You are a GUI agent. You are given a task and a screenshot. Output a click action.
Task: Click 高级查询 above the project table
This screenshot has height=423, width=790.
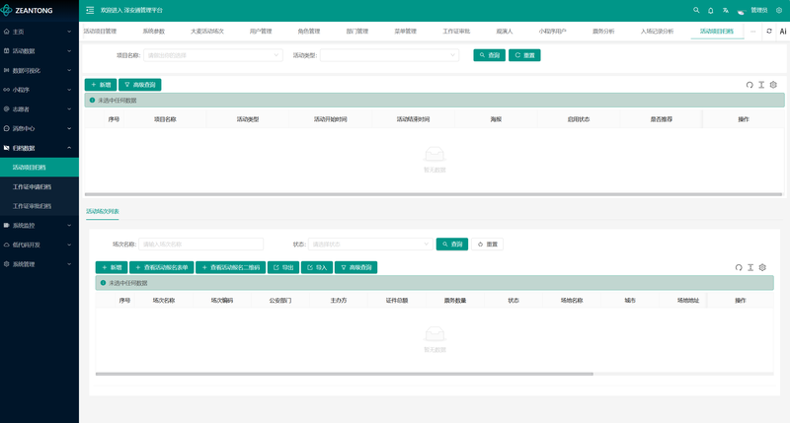(x=140, y=85)
